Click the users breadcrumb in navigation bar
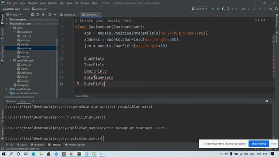The height and width of the screenshot is (157, 279). (26, 9)
